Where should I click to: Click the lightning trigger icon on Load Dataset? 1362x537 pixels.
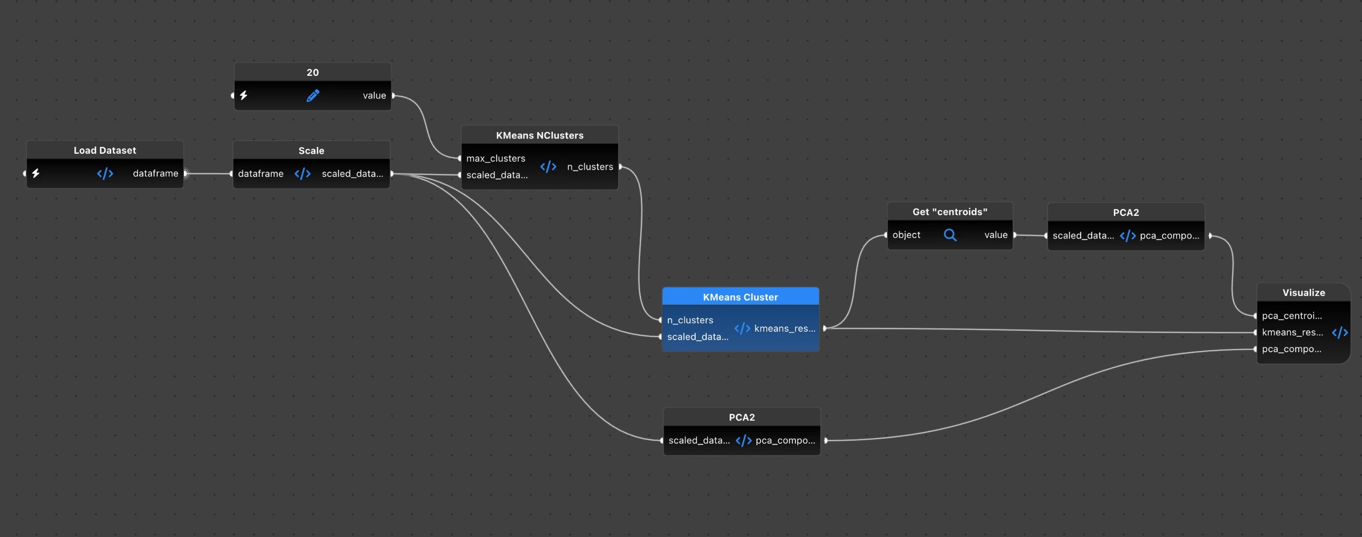point(35,173)
